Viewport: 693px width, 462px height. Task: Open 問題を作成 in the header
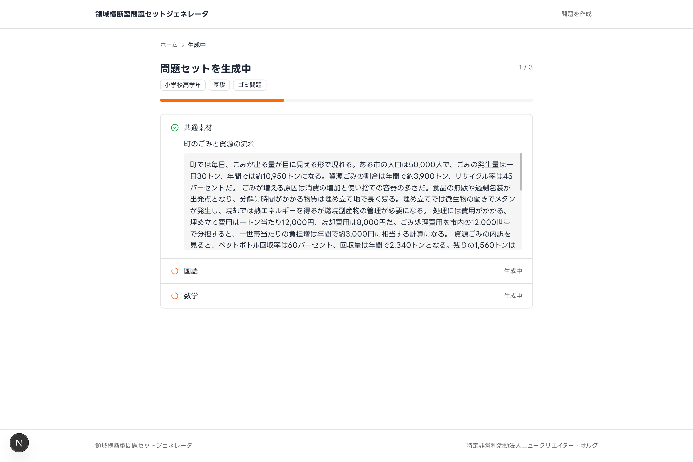(x=576, y=14)
